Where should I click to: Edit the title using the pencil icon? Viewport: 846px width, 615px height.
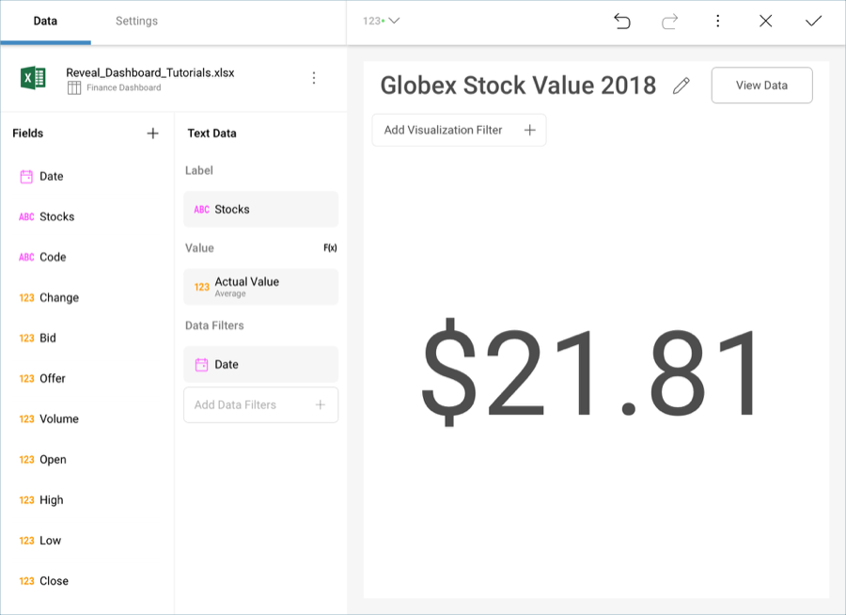point(681,86)
